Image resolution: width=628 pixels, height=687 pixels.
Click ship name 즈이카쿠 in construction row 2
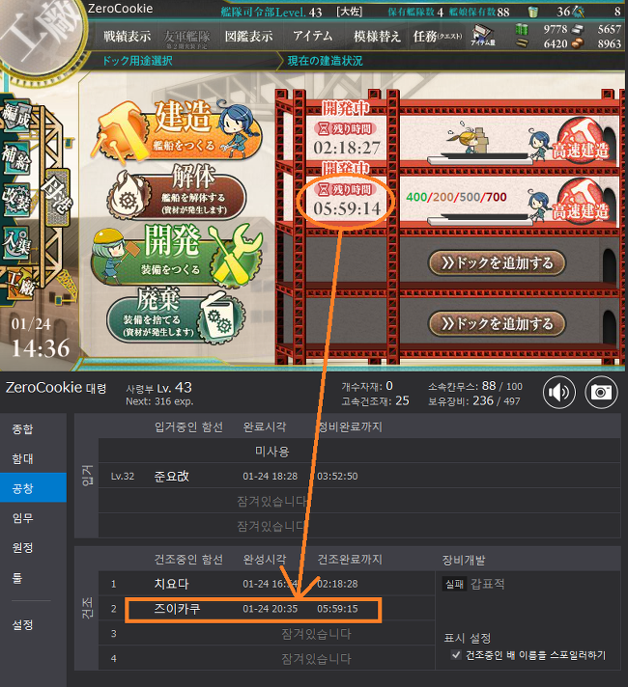pyautogui.click(x=177, y=609)
